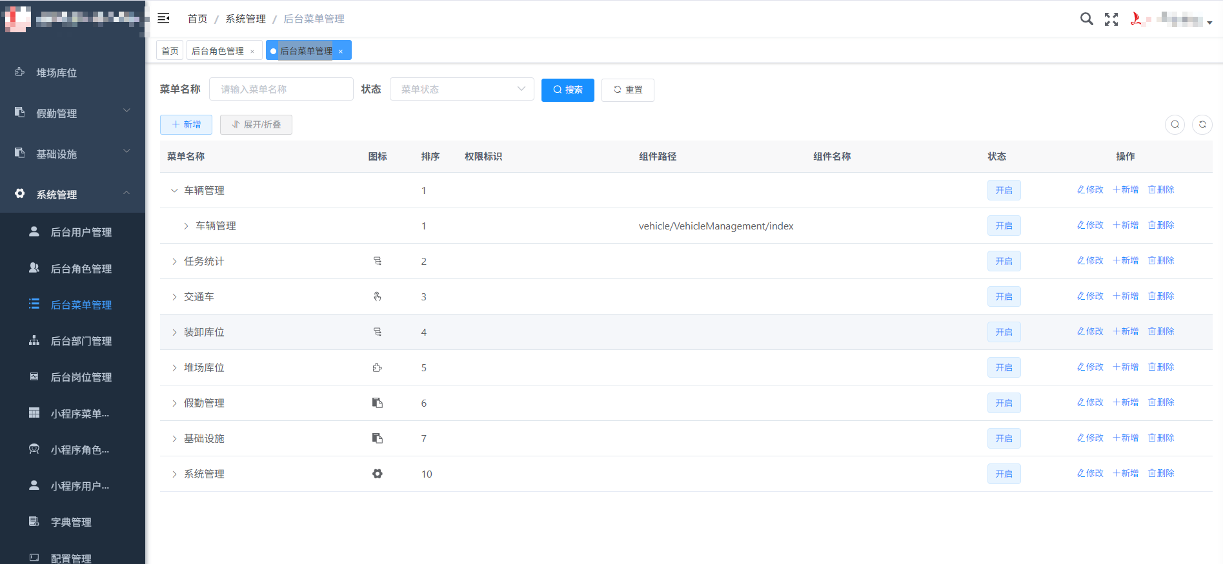Click the 假勤管理 row name text
Screen dimensions: 1223x564
(204, 403)
